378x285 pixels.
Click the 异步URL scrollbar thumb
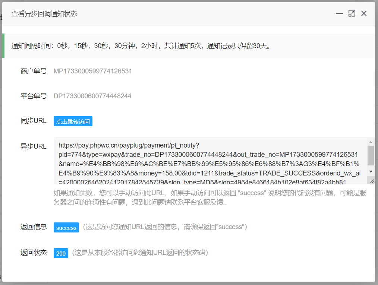[x=371, y=155]
